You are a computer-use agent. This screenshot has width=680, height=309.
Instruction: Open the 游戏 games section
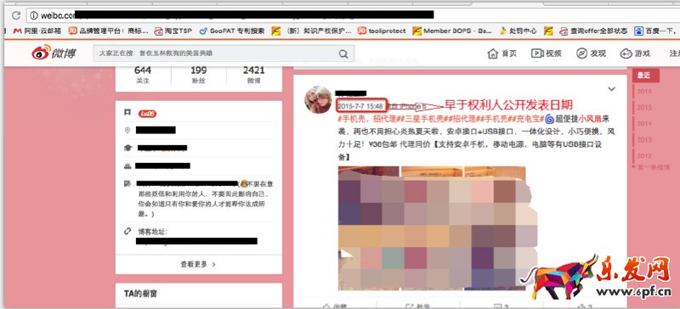point(635,53)
